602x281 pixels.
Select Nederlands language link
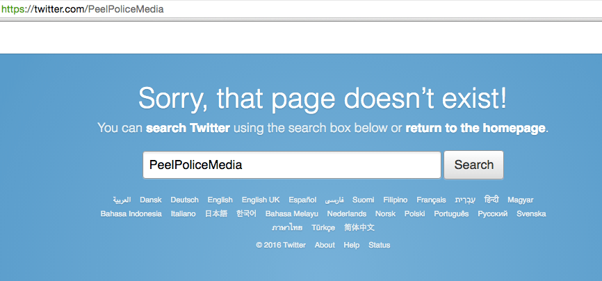(x=347, y=214)
